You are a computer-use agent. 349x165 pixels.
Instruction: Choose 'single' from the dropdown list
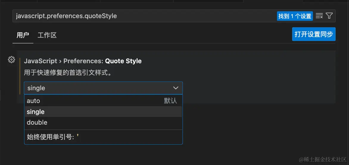pyautogui.click(x=36, y=112)
